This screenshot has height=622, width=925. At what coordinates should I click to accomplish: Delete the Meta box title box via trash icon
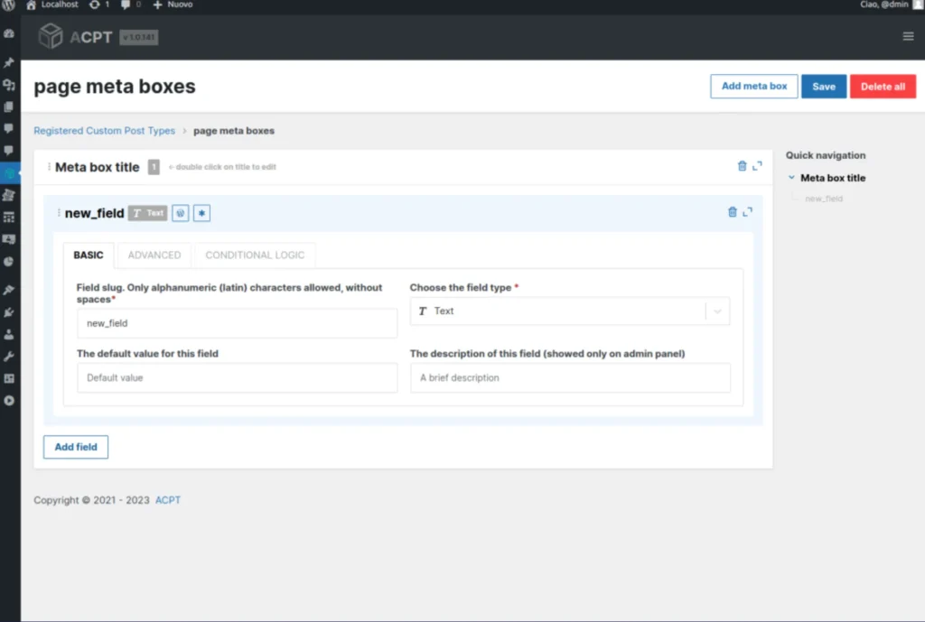point(742,166)
